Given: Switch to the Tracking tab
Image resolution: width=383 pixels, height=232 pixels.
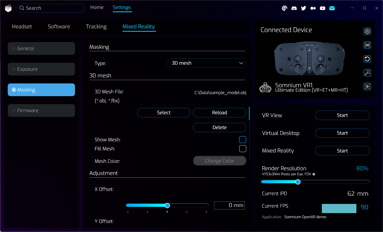Looking at the screenshot, I should tap(96, 27).
